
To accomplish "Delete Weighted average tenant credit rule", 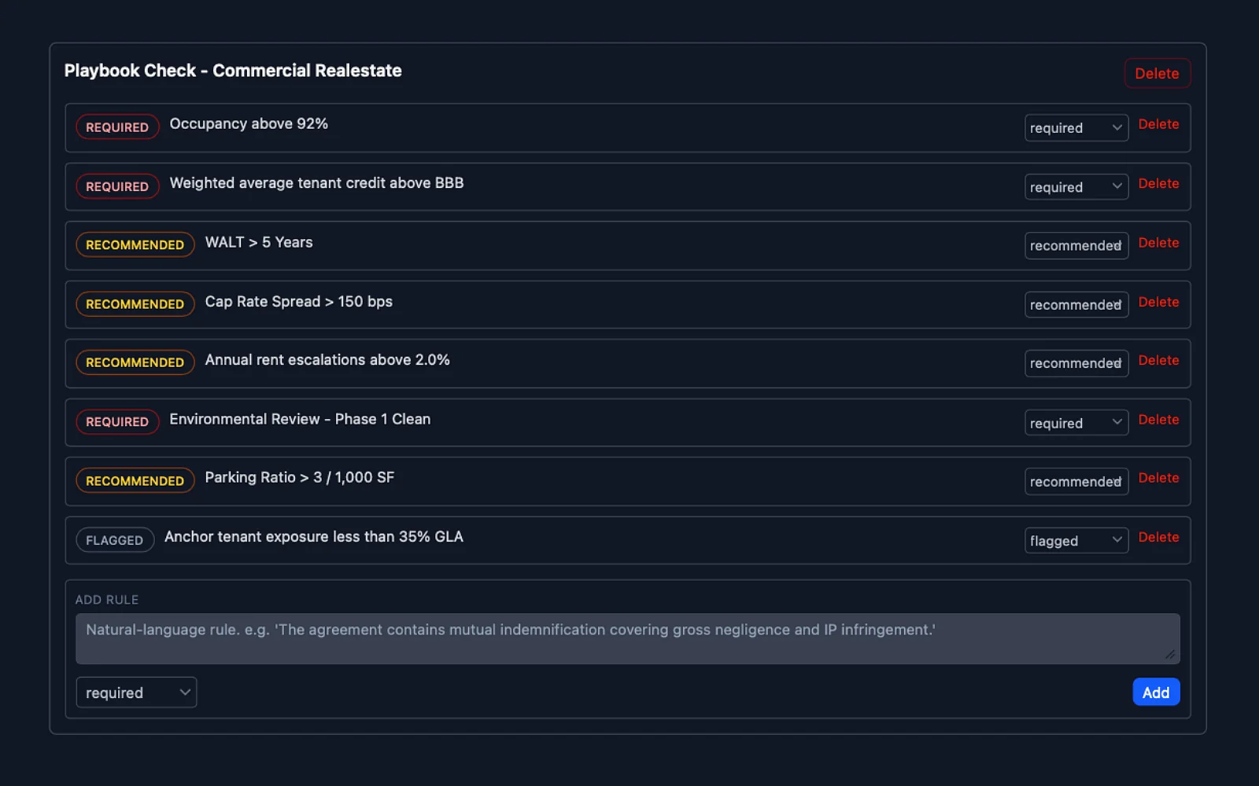I will [1158, 183].
